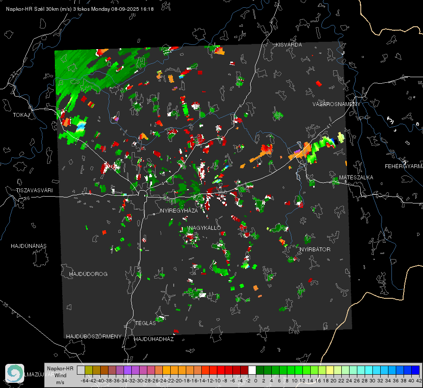Click the HAJDÚNÁNÁS city label
423x388 pixels.
click(x=29, y=246)
